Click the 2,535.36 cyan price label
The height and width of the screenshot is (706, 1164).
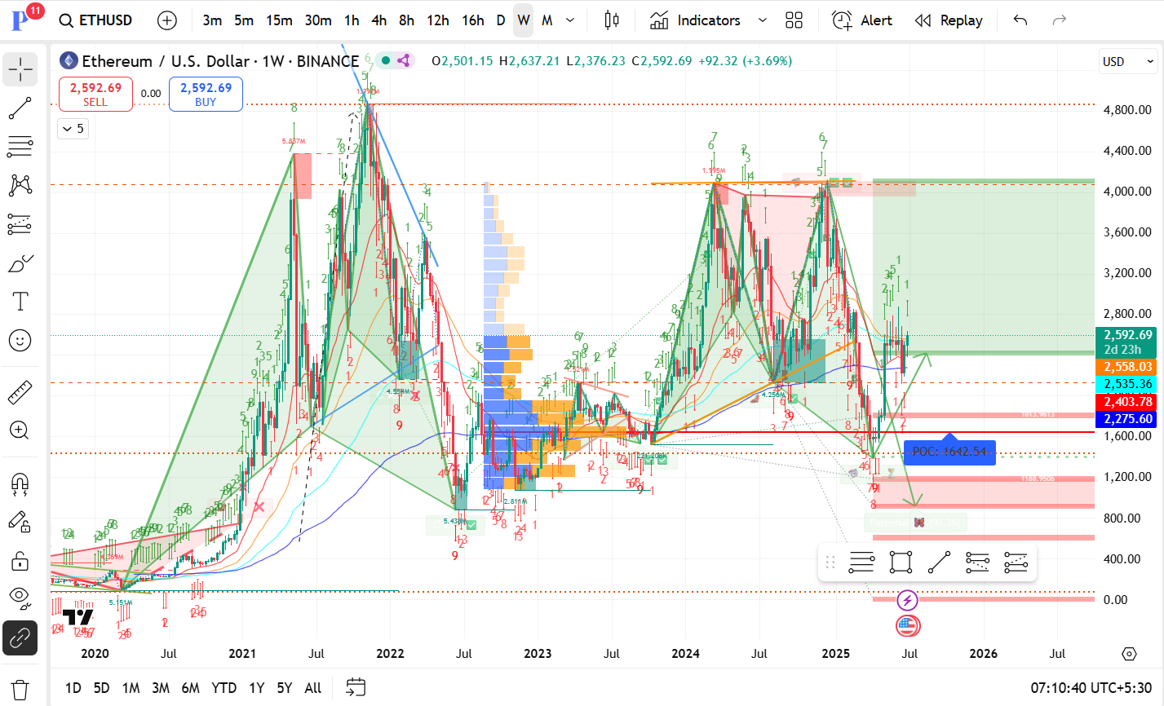[1128, 384]
